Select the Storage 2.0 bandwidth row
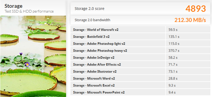Viewport: 212px width, 97px height. tap(140, 20)
